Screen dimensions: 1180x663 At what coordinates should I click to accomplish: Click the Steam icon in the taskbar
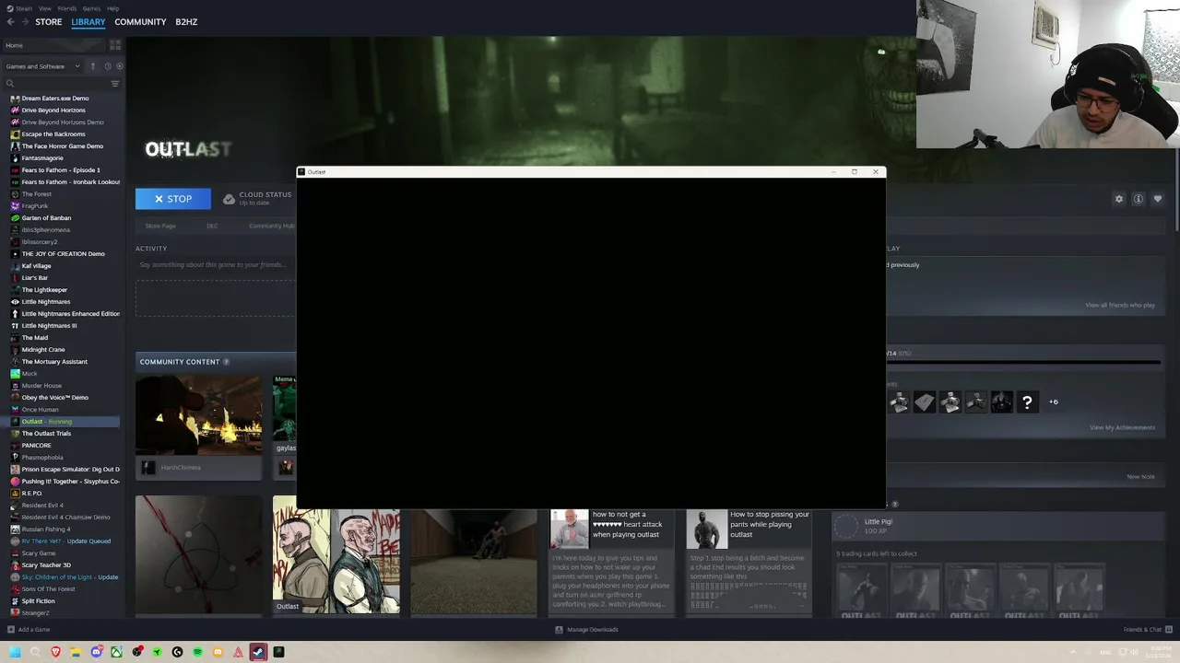click(258, 652)
